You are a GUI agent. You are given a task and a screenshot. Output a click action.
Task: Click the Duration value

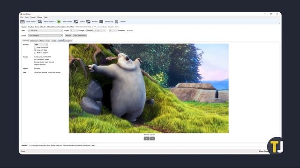[129, 31]
